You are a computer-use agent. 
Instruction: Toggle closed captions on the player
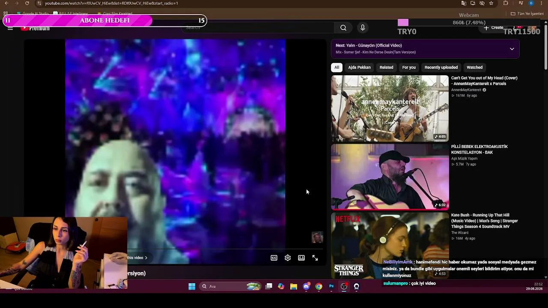(274, 258)
